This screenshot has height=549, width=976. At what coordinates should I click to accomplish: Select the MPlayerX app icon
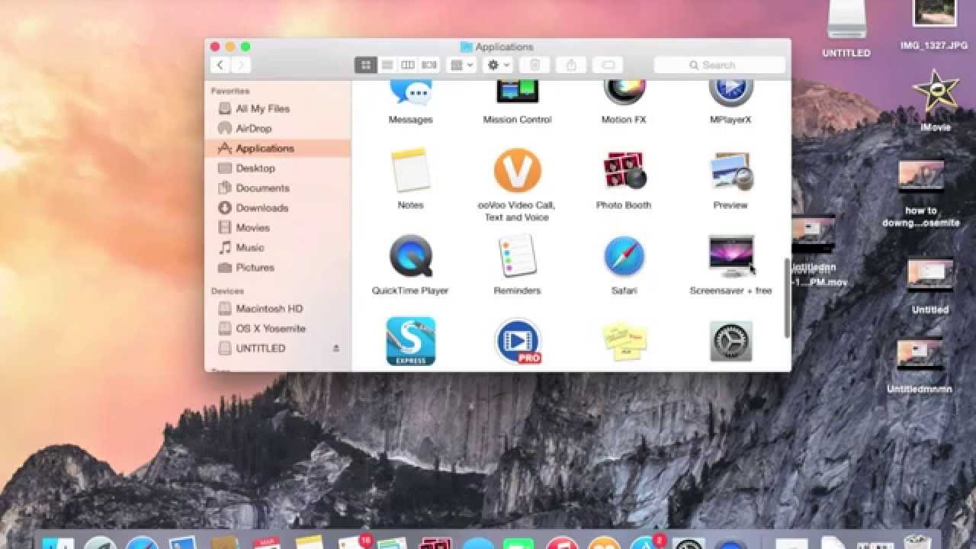pyautogui.click(x=731, y=92)
